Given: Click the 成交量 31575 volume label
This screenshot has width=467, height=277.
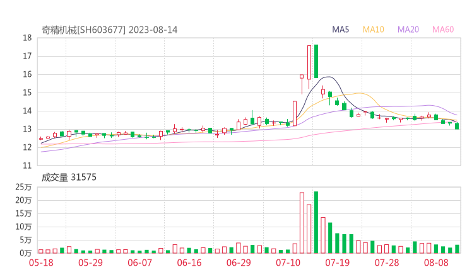Looking at the screenshot, I should (x=69, y=178).
